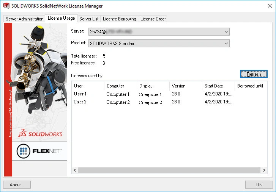Click User 1's start date 4/2/2020 cell
Image resolution: width=276 pixels, height=192 pixels.
(x=218, y=94)
